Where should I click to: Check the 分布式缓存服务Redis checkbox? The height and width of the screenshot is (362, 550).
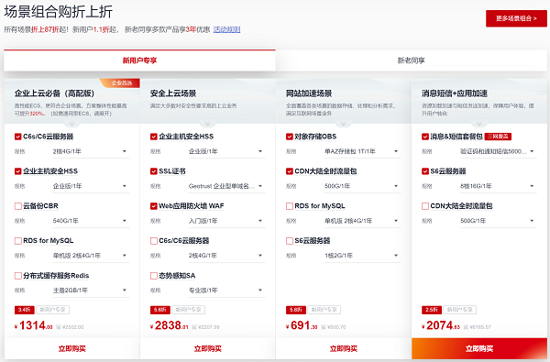pyautogui.click(x=18, y=275)
